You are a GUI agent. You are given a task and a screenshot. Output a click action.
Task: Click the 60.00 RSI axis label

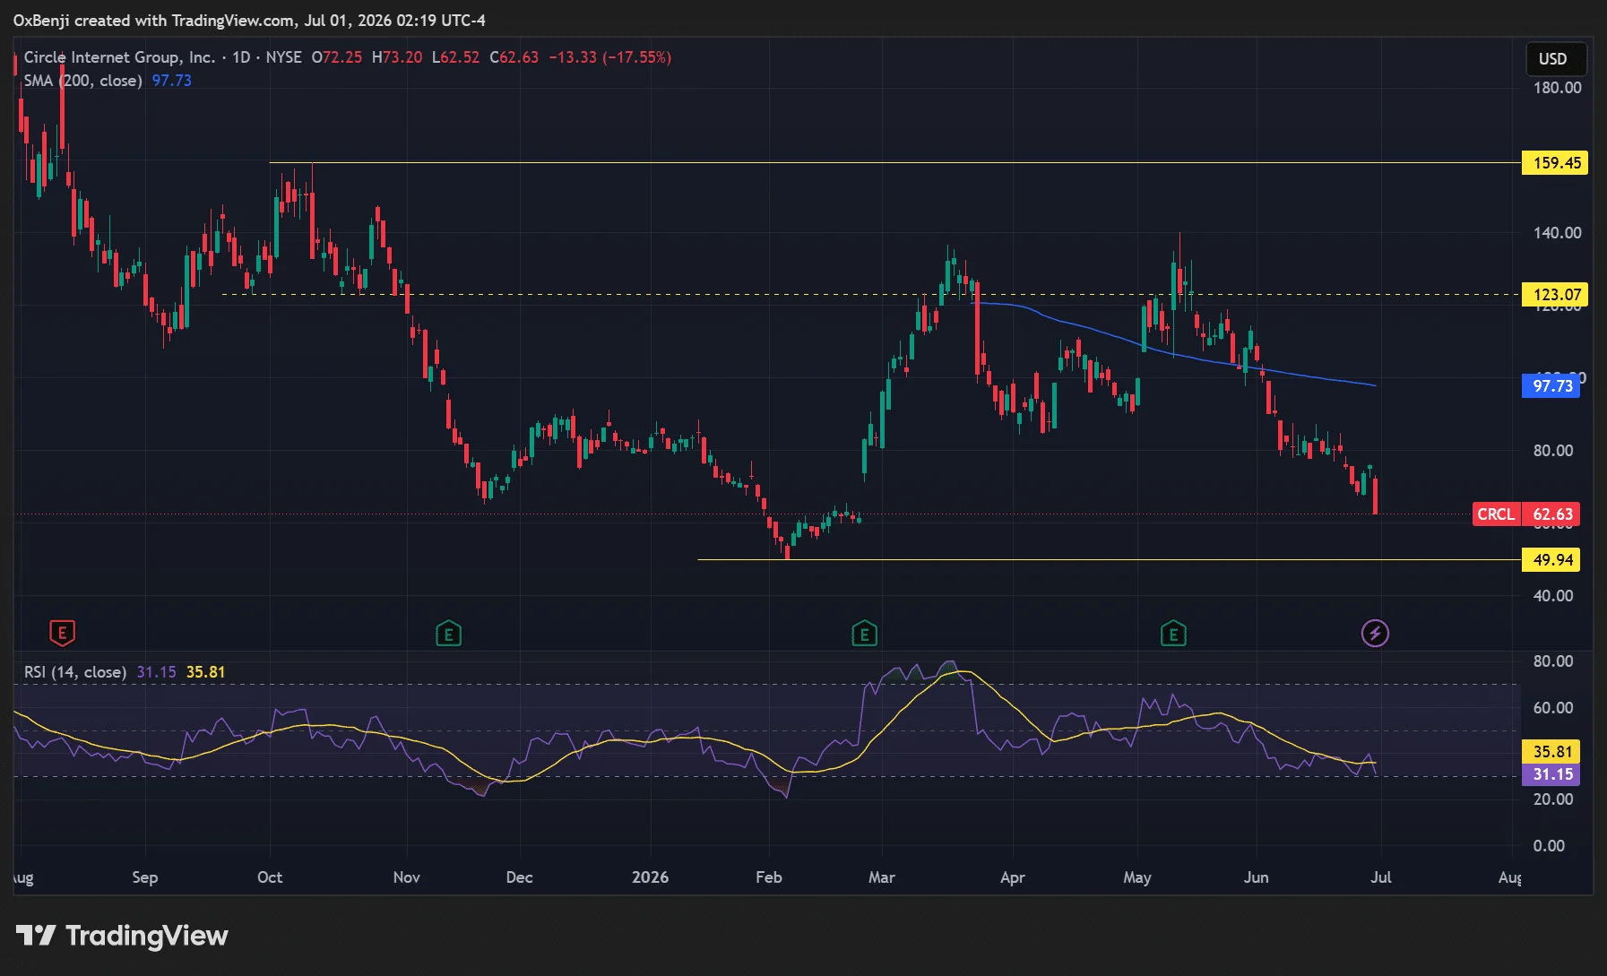[x=1552, y=708]
